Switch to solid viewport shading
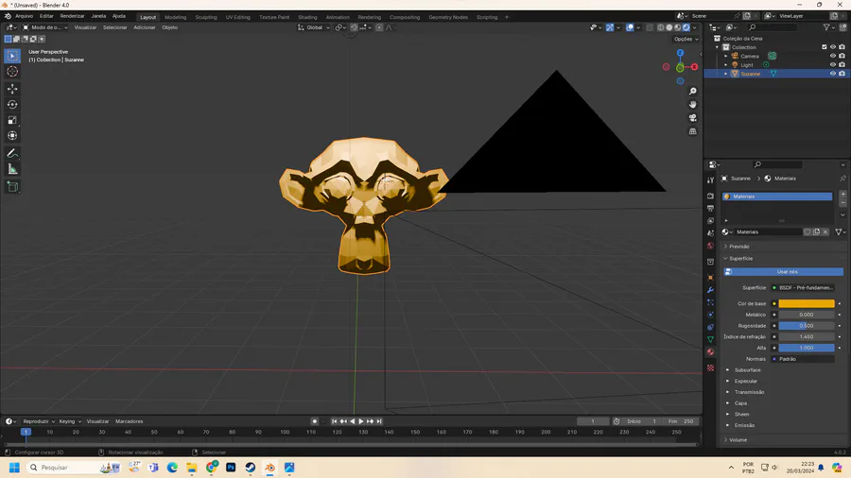The width and height of the screenshot is (851, 478). coord(669,27)
